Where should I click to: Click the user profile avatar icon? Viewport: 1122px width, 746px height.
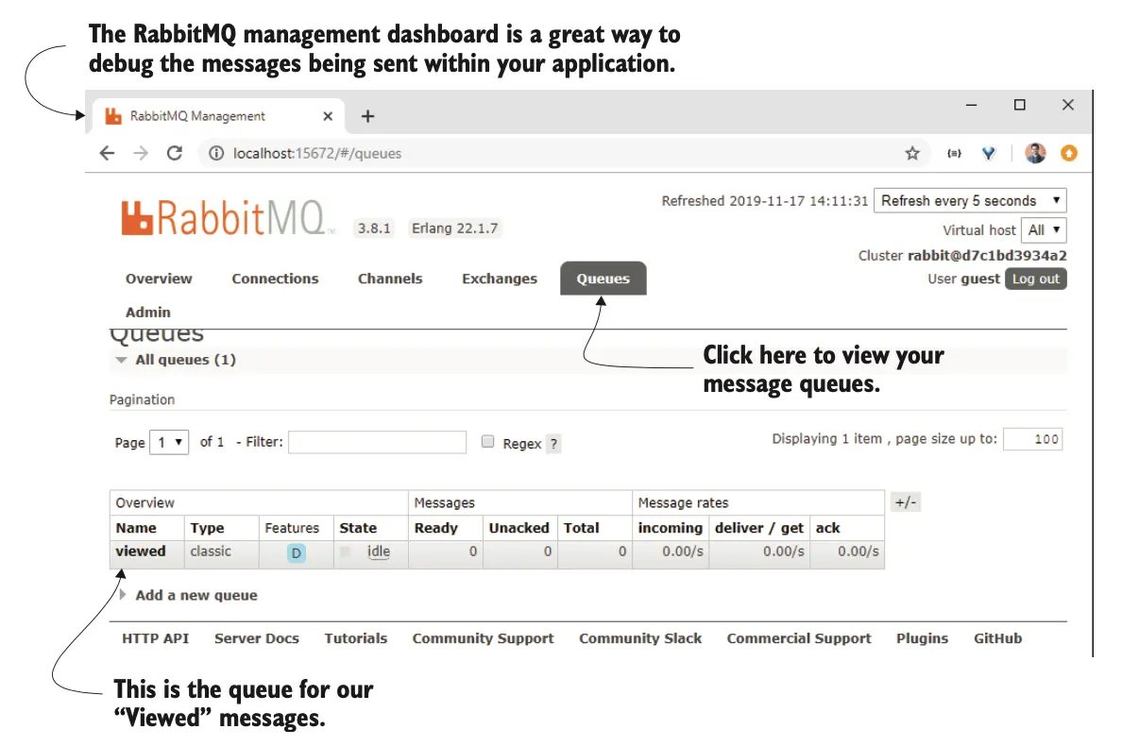(x=1035, y=153)
